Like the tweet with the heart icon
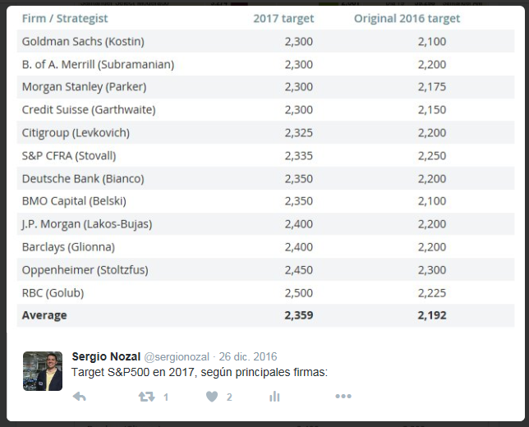 point(212,397)
